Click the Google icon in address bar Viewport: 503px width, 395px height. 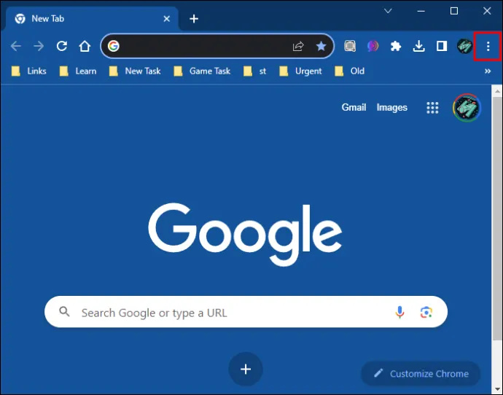(x=113, y=46)
